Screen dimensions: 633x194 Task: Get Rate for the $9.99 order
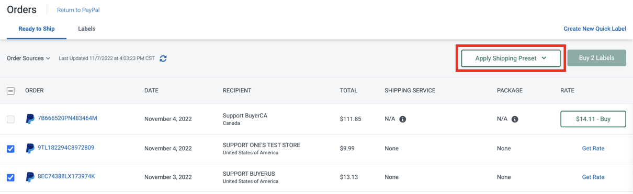point(593,148)
